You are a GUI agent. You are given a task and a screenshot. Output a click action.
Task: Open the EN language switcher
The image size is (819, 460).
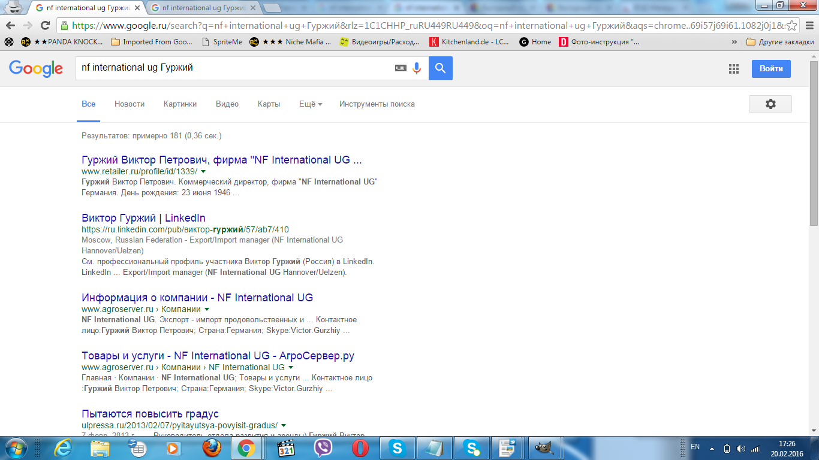coord(695,447)
